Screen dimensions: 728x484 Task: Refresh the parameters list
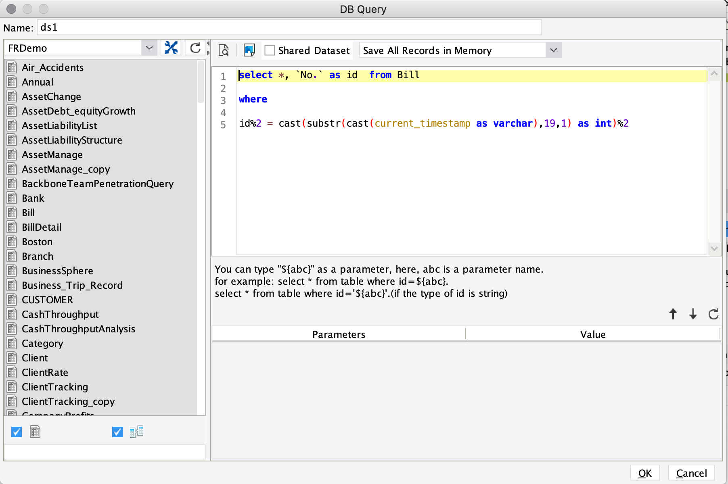pyautogui.click(x=713, y=314)
